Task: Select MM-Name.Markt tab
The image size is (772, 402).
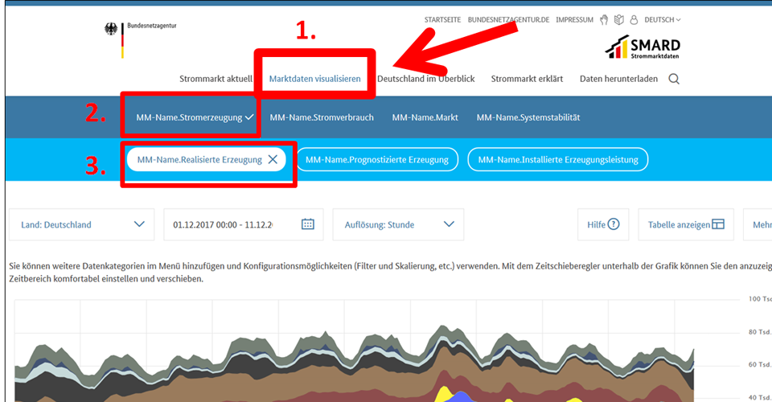Action: pos(425,117)
